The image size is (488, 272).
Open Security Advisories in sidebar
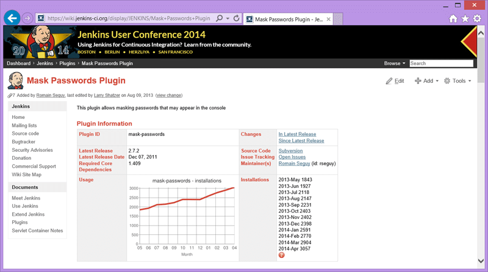click(32, 150)
